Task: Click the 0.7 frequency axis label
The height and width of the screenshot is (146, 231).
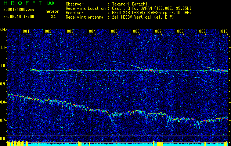Action: (x=3, y=120)
